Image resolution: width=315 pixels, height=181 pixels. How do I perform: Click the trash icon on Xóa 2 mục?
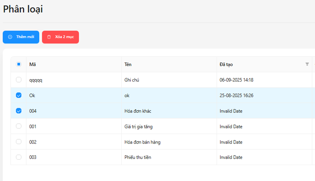click(x=49, y=37)
